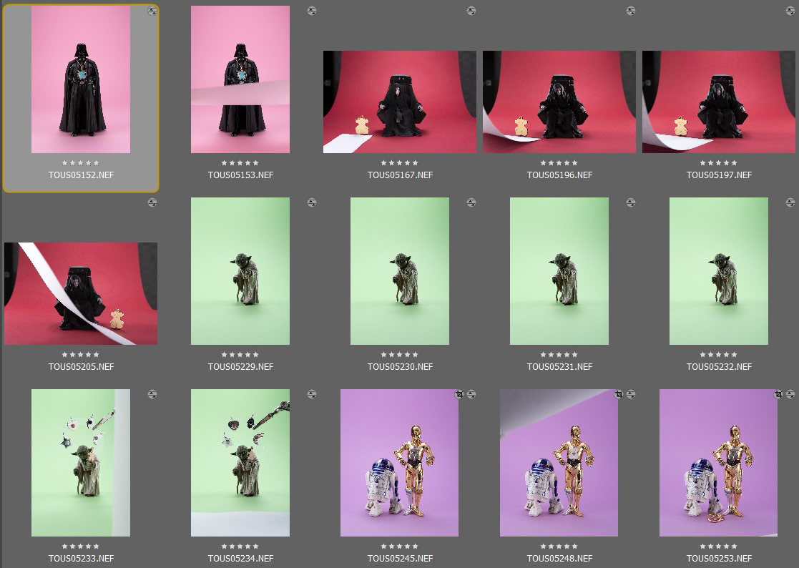Viewport: 799px width, 568px height.
Task: Select thumbnail TOUS05153.NEF with paper strip
Action: tap(240, 79)
